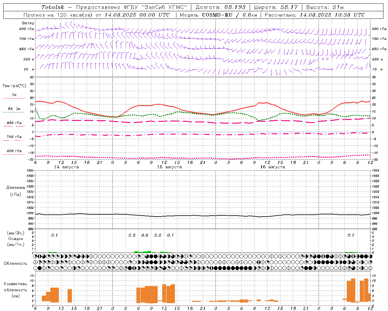Click the left "10 м" wind level label
This screenshot has width=388, height=311.
pyautogui.click(x=29, y=69)
